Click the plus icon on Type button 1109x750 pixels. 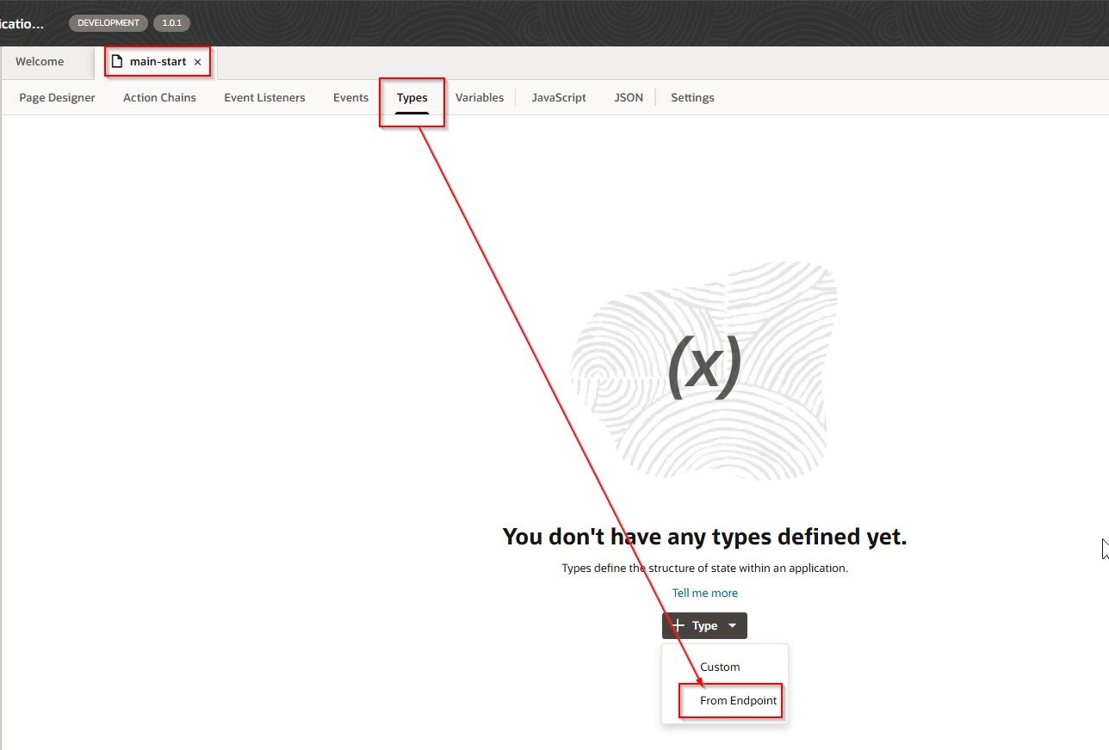678,625
